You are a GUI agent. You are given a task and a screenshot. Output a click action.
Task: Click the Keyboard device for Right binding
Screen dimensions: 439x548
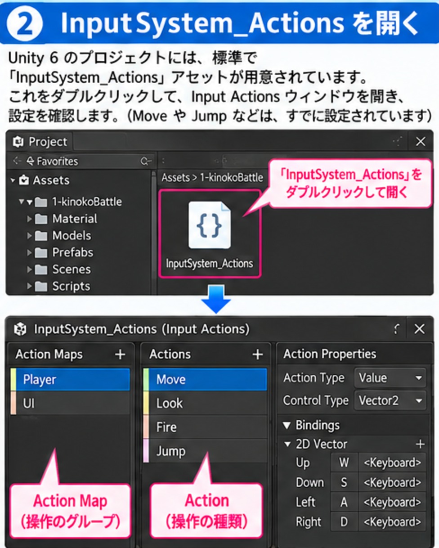click(392, 522)
